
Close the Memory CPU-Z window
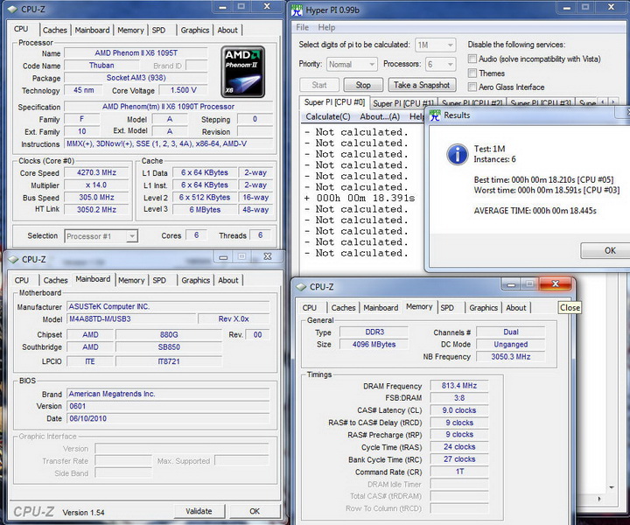pos(556,284)
